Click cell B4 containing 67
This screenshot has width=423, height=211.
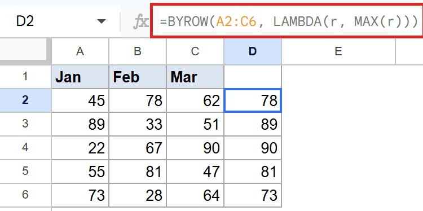pos(138,148)
